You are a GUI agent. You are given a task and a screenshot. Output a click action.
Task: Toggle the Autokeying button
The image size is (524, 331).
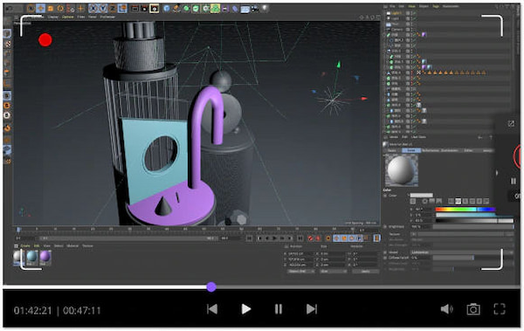(x=318, y=238)
